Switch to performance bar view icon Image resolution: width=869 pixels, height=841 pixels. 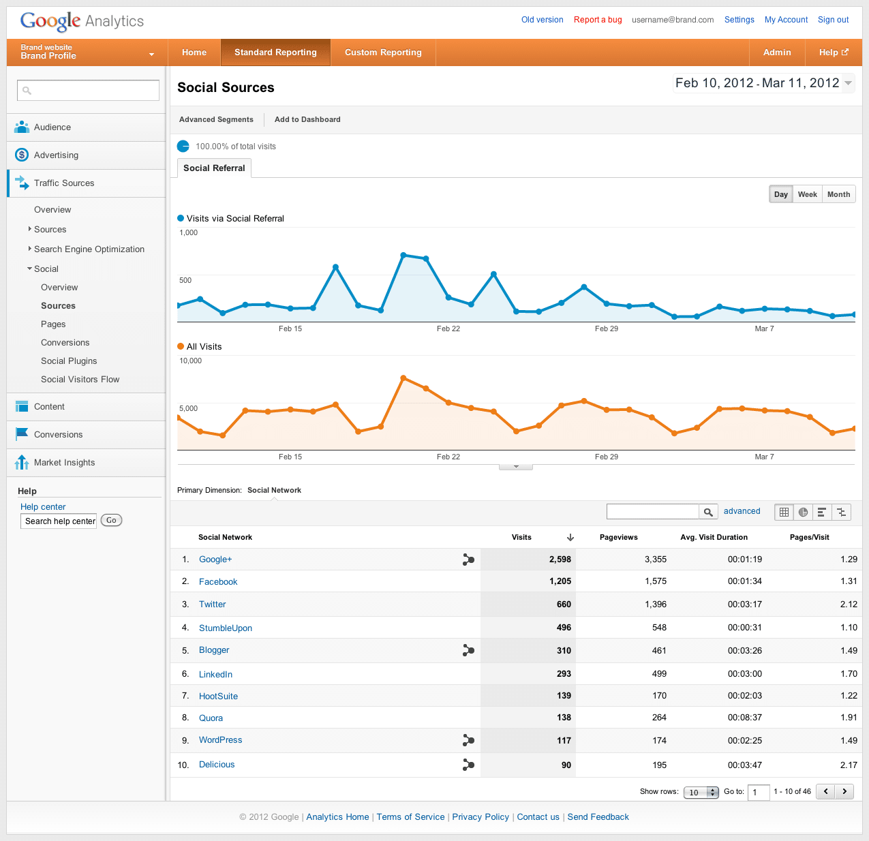[x=823, y=513]
